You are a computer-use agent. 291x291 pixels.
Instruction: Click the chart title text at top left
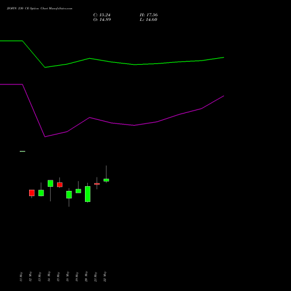40,9
